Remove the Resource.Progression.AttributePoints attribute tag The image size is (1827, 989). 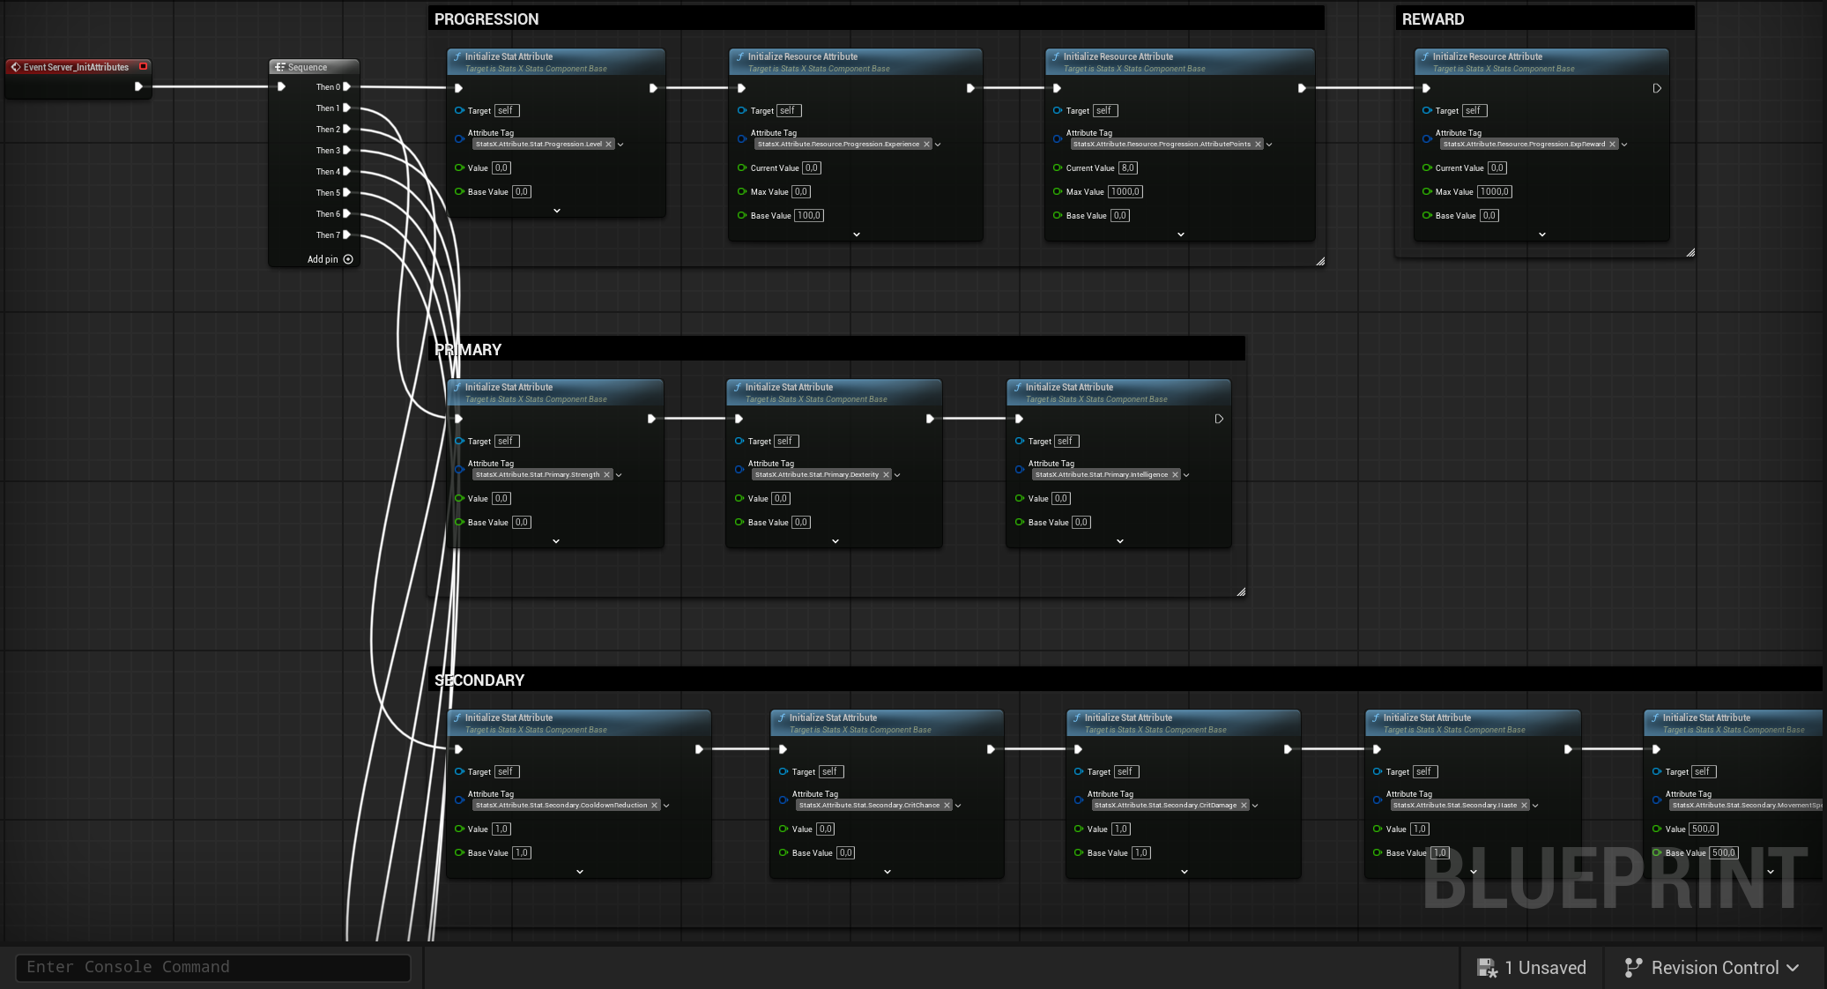[x=1259, y=144]
